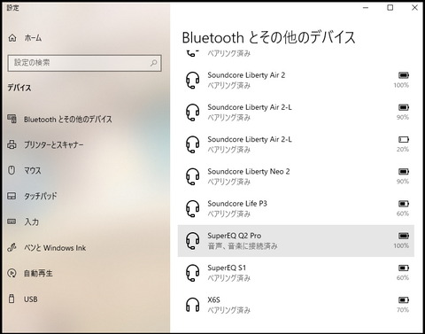
Task: Minimize the Settings window
Action: tap(366, 8)
